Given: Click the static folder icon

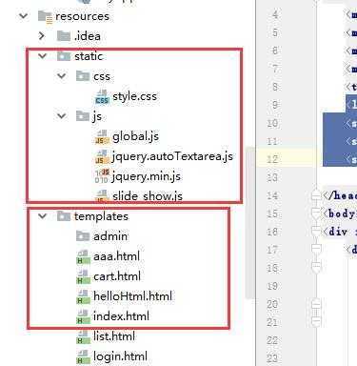Looking at the screenshot, I should [64, 56].
